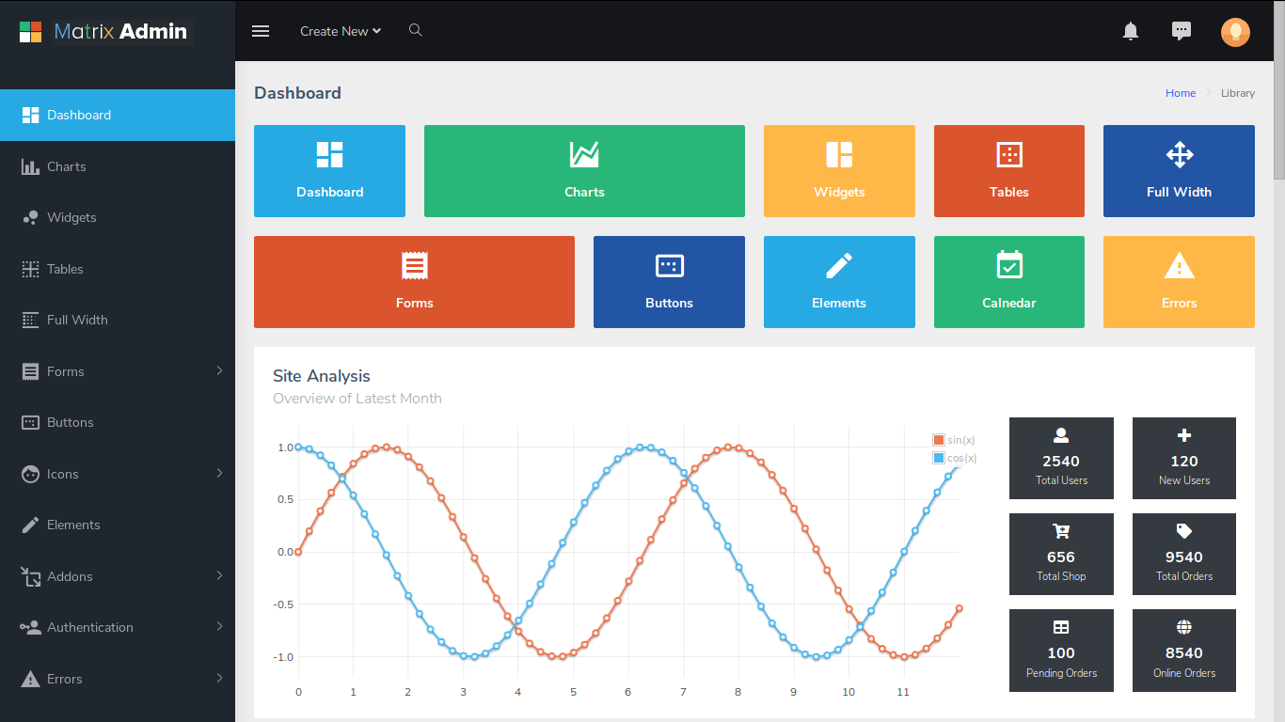Select Widgets in the sidebar
Image resolution: width=1285 pixels, height=722 pixels.
(71, 217)
